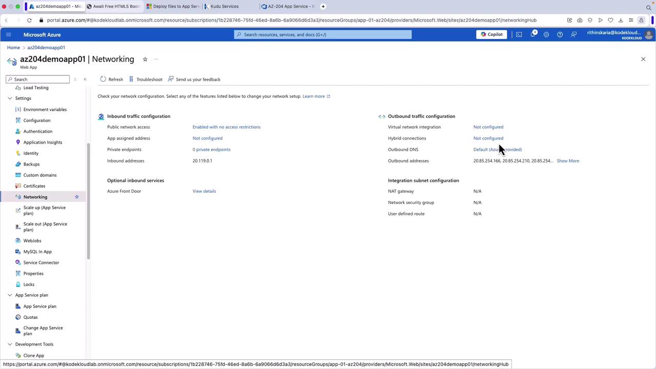Image resolution: width=656 pixels, height=369 pixels.
Task: Collapse the Settings section
Action: click(x=10, y=98)
